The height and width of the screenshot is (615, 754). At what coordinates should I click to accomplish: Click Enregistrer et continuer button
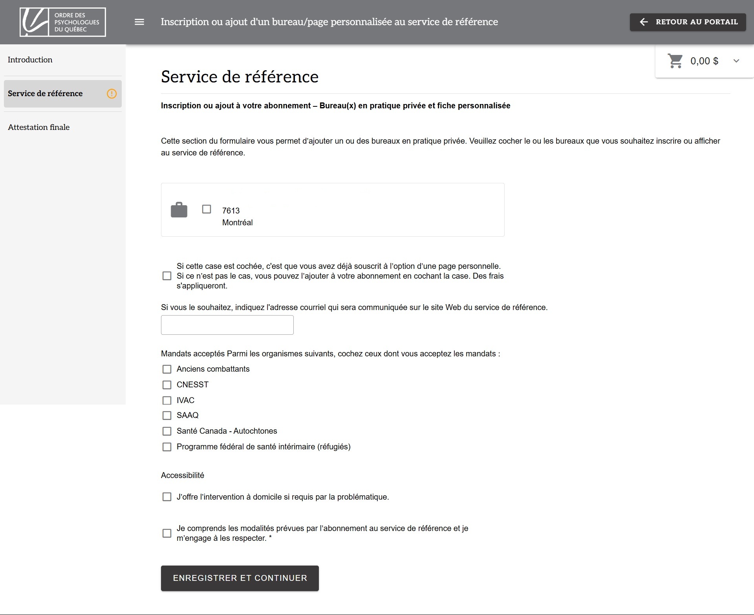(240, 578)
